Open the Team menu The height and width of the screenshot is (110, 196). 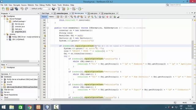[x=54, y=5]
